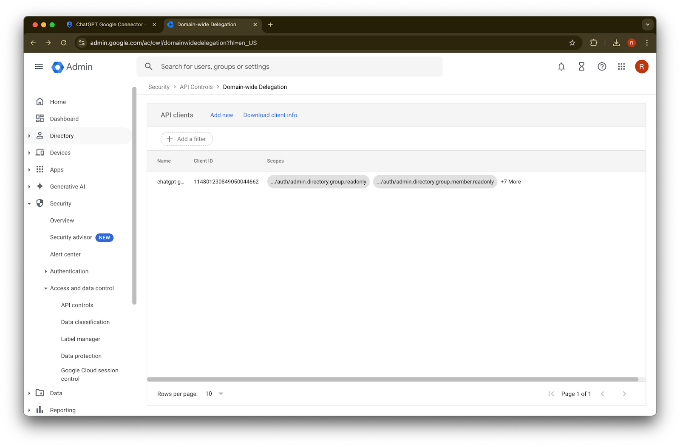Viewport: 680px width, 447px height.
Task: Open the browser extensions puzzle icon
Action: tap(594, 43)
